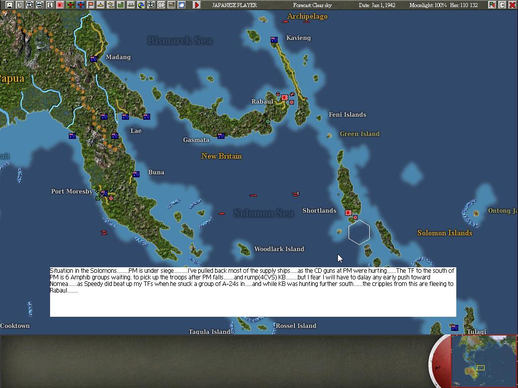Click the situation comment text box
Image resolution: width=518 pixels, height=388 pixels.
253,292
